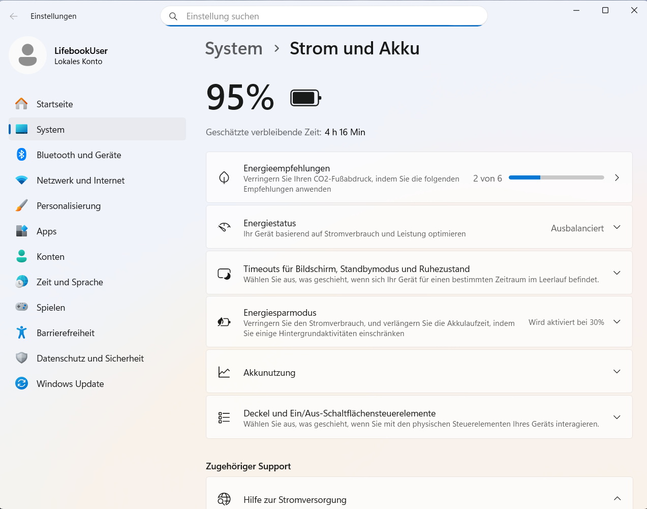Open Startseite in the sidebar
Viewport: 647px width, 509px height.
pos(55,104)
